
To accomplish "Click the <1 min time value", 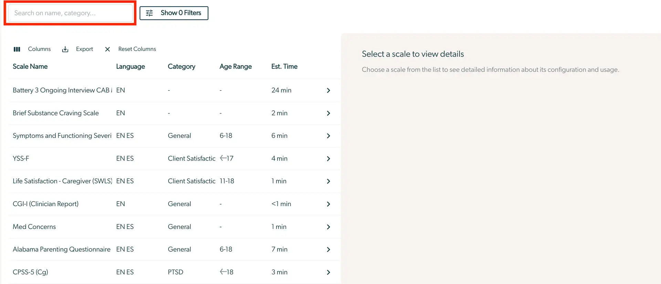I will pos(281,204).
